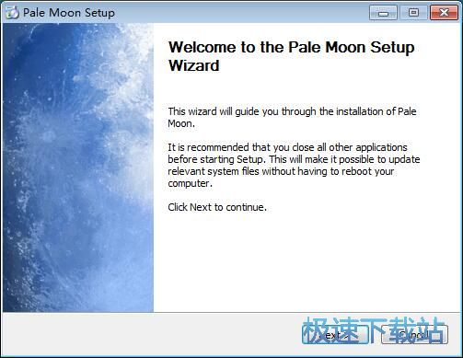Maximize the Pale Moon Setup window
The image size is (463, 358).
pos(413,13)
